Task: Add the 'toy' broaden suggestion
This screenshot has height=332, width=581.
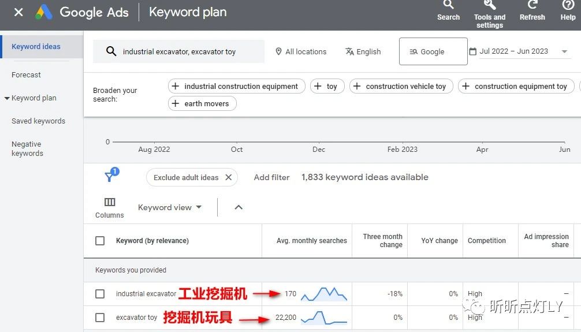Action: [327, 87]
